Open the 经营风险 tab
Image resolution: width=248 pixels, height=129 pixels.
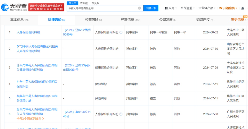pyautogui.click(x=93, y=20)
